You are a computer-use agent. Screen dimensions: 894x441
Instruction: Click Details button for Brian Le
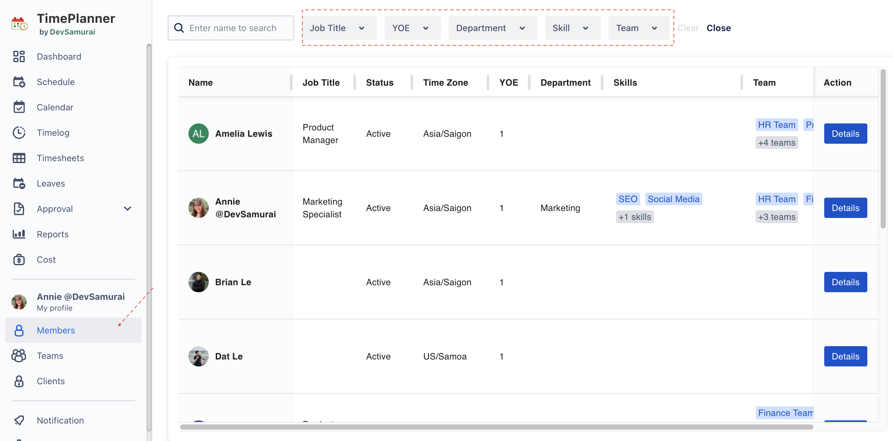coord(845,282)
